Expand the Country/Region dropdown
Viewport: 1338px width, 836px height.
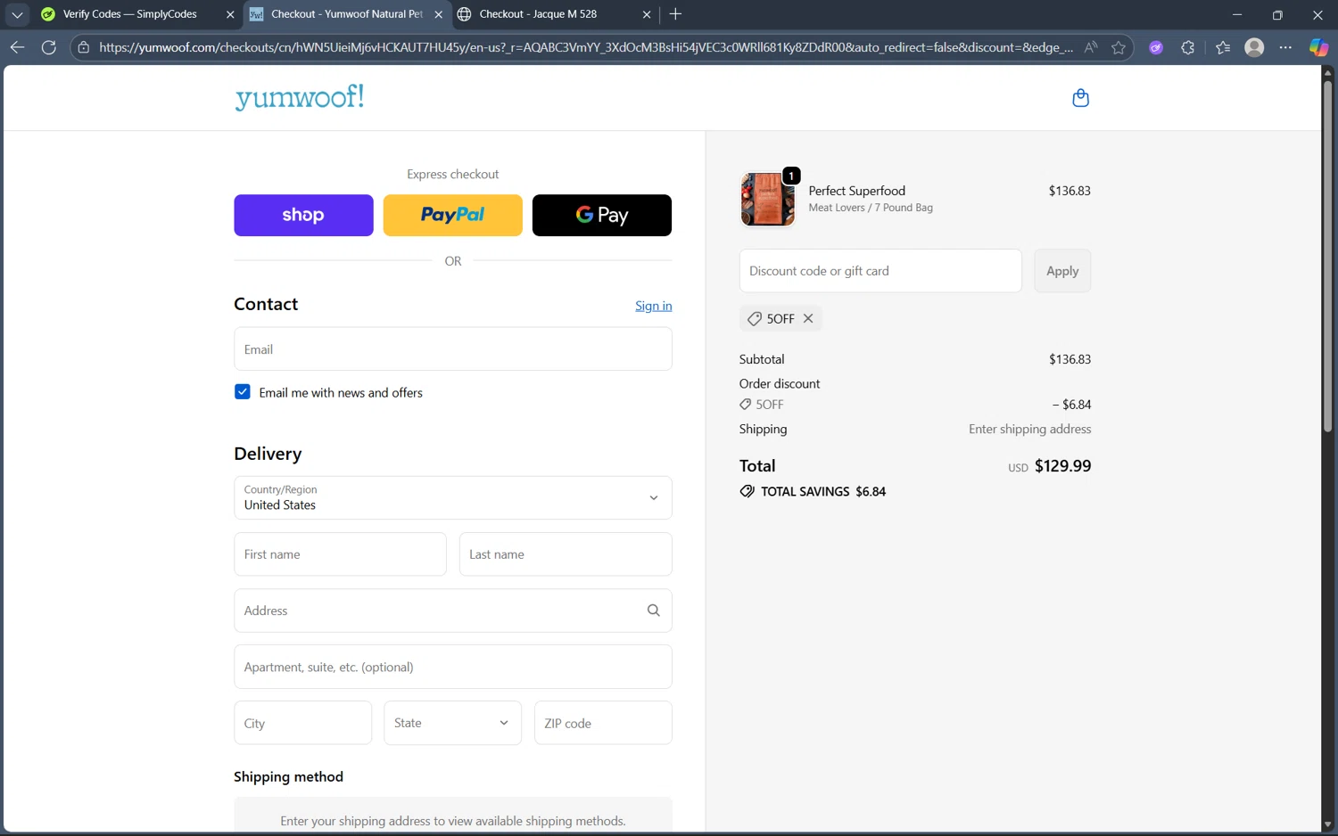pyautogui.click(x=453, y=497)
